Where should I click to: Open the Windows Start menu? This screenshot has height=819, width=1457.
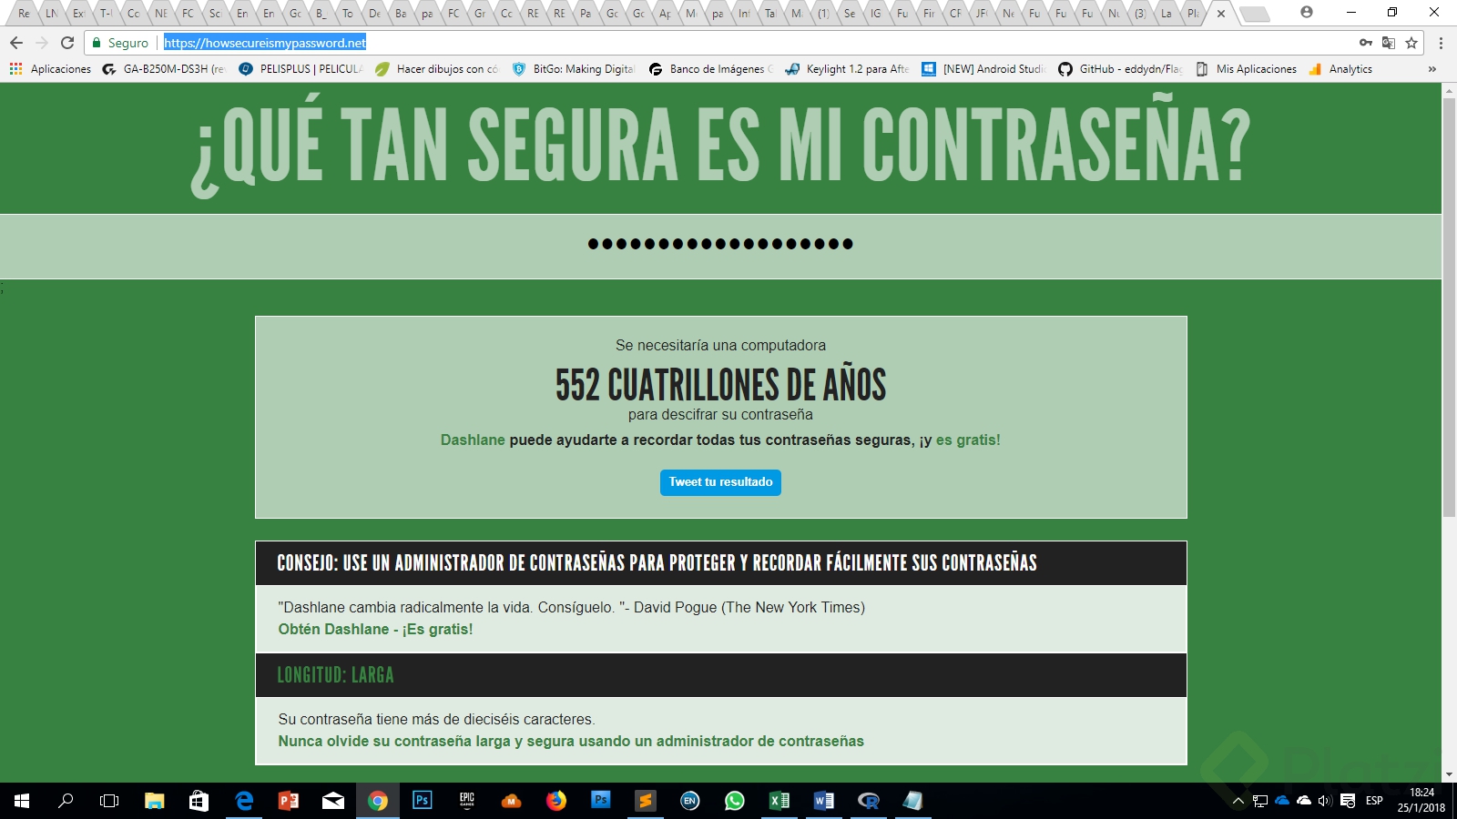coord(22,801)
